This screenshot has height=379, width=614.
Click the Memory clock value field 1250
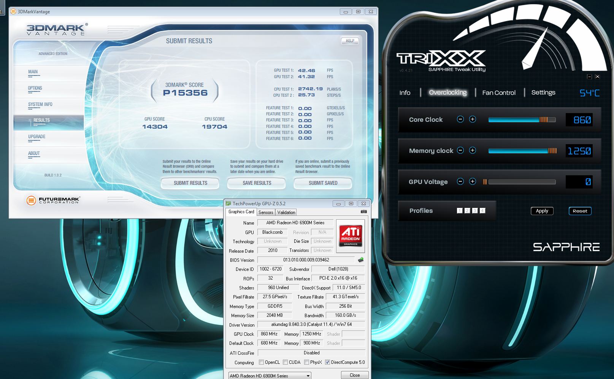[x=579, y=151]
